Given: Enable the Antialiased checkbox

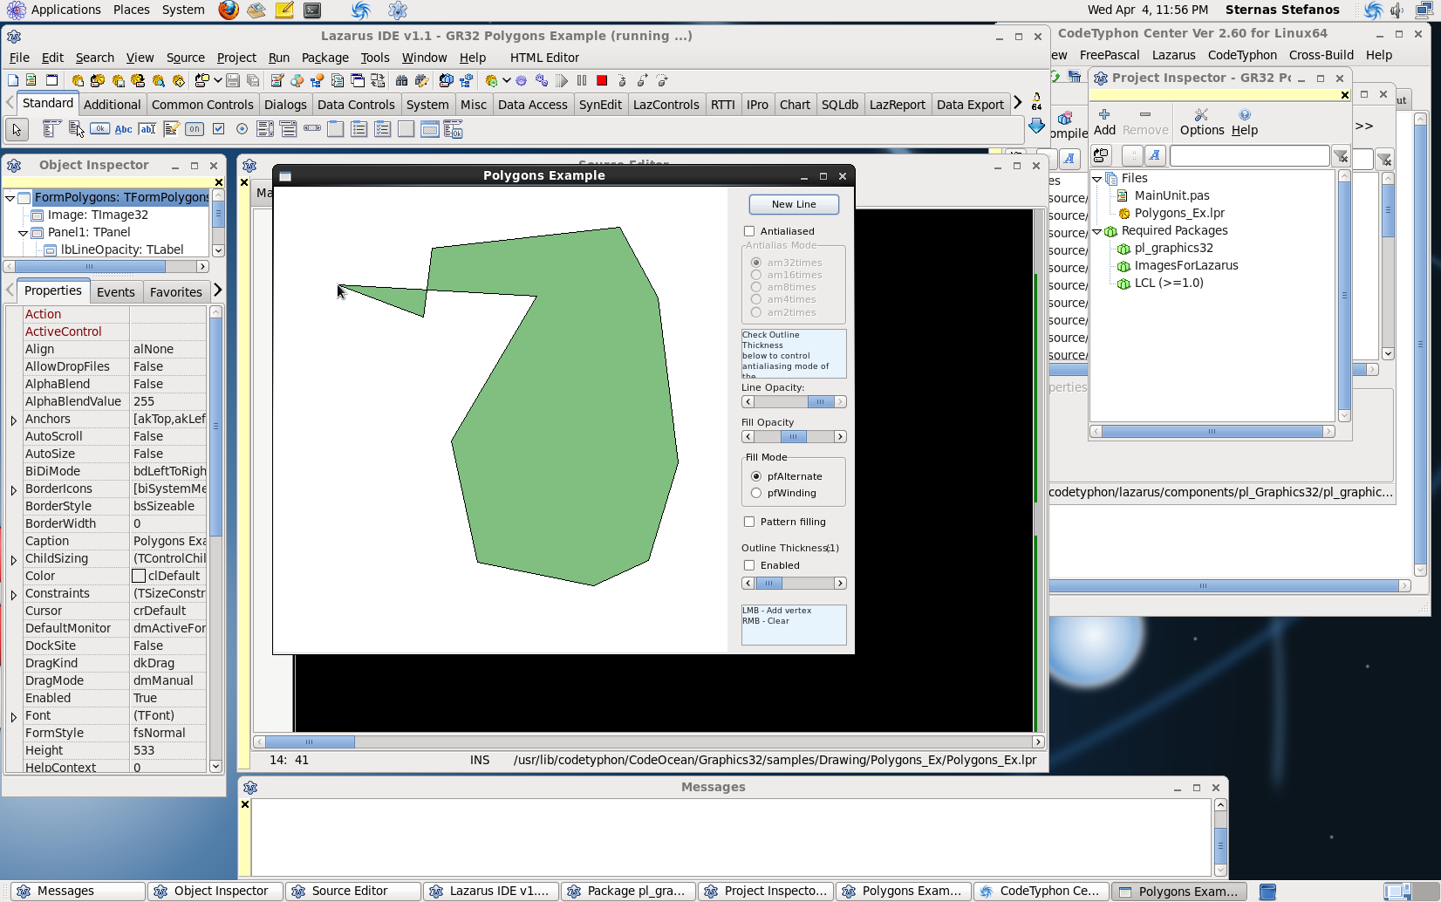Looking at the screenshot, I should pyautogui.click(x=749, y=231).
